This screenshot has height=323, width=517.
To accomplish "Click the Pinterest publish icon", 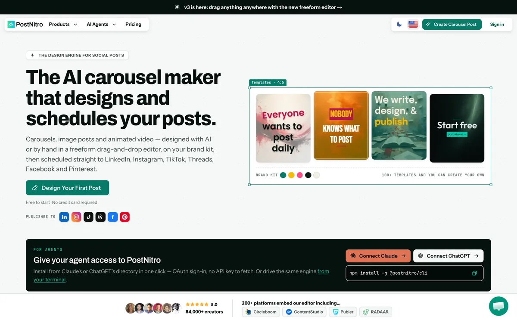I will [125, 217].
